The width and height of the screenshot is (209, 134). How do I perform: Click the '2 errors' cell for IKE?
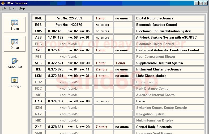(x=103, y=69)
